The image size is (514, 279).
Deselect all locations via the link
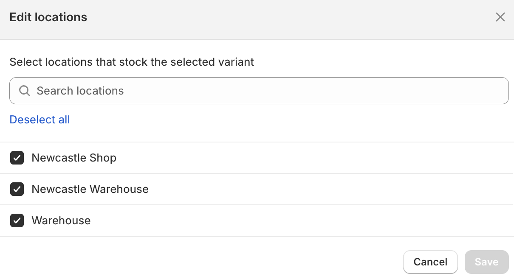pos(40,120)
